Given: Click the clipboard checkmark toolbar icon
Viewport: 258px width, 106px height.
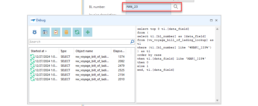Looking at the screenshot, I should 56,32.
